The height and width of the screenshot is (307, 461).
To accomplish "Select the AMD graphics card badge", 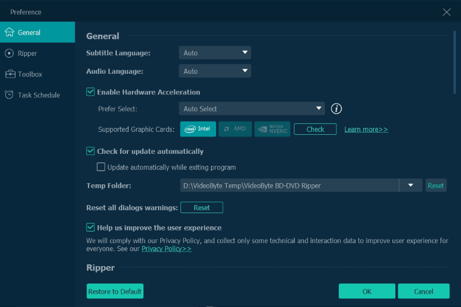I will [x=235, y=129].
